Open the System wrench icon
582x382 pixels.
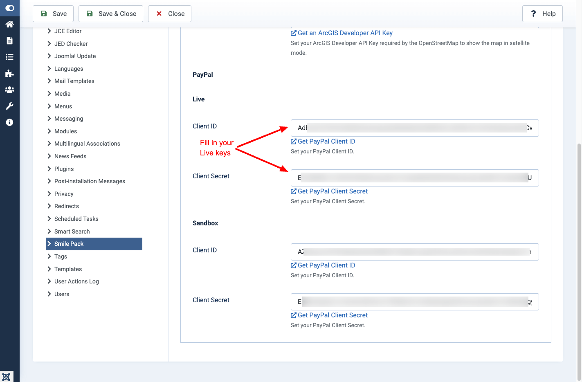[9, 106]
